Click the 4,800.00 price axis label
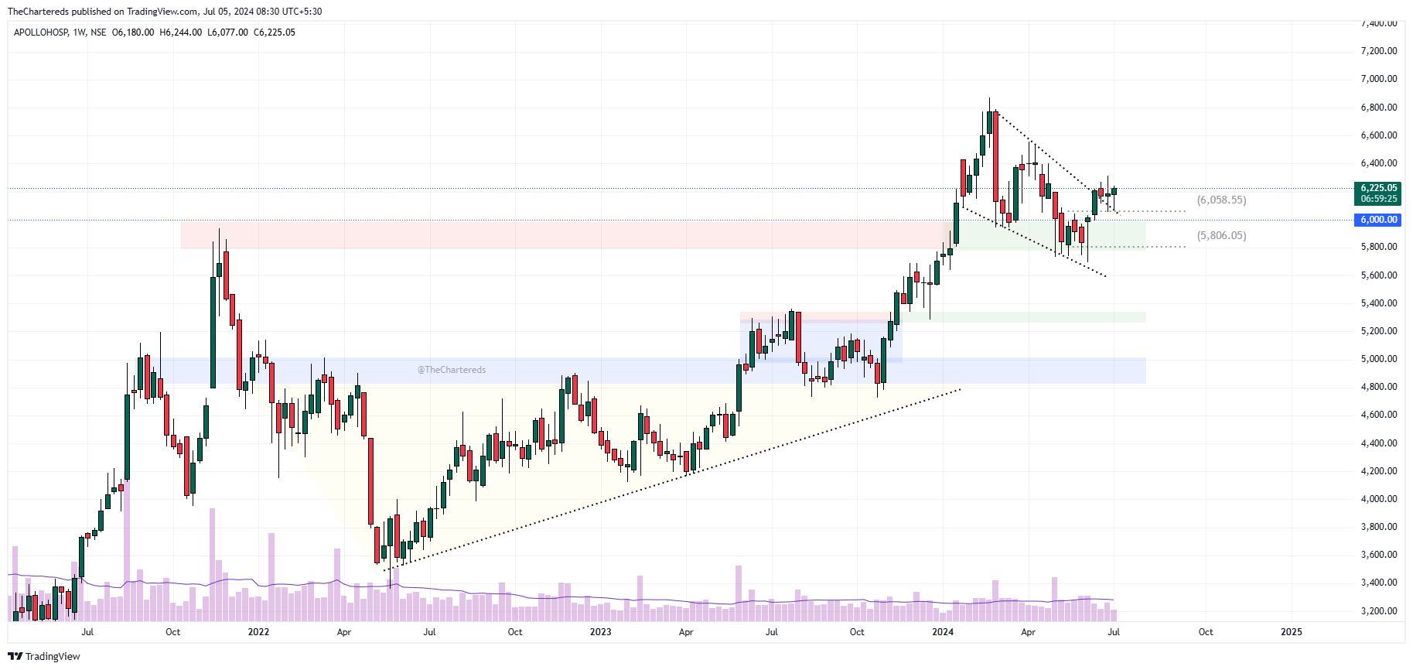The width and height of the screenshot is (1413, 670). pos(1379,387)
